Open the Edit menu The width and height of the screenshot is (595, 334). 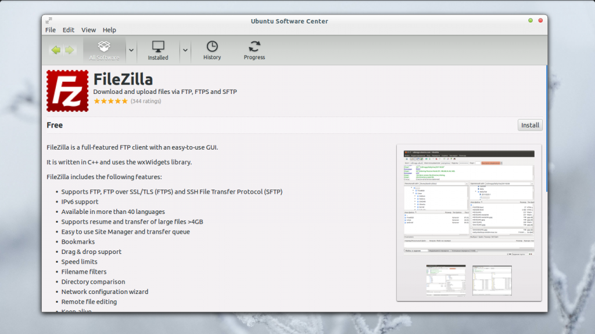point(69,30)
